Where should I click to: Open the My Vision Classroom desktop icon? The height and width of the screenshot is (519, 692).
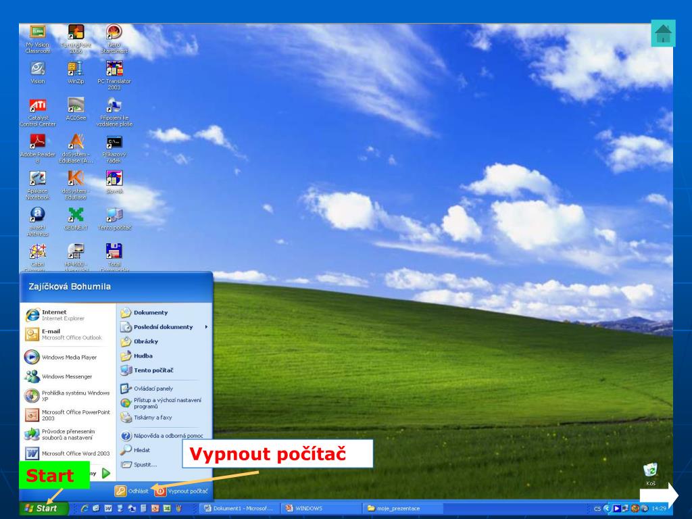click(38, 39)
